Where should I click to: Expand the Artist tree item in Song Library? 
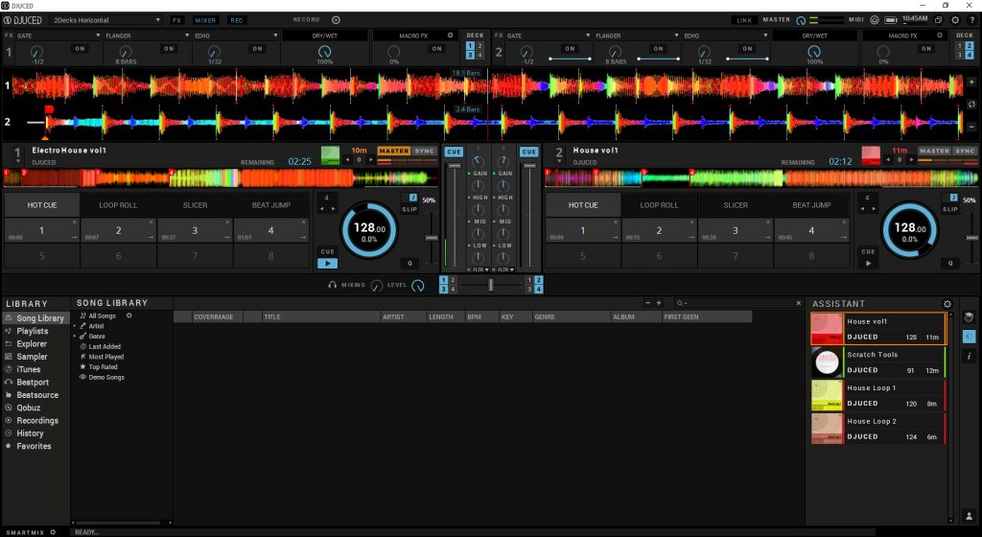pos(75,326)
